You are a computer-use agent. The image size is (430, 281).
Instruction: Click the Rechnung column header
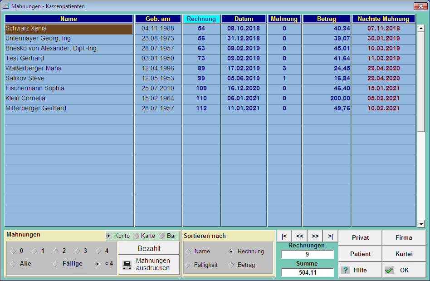[x=201, y=19]
